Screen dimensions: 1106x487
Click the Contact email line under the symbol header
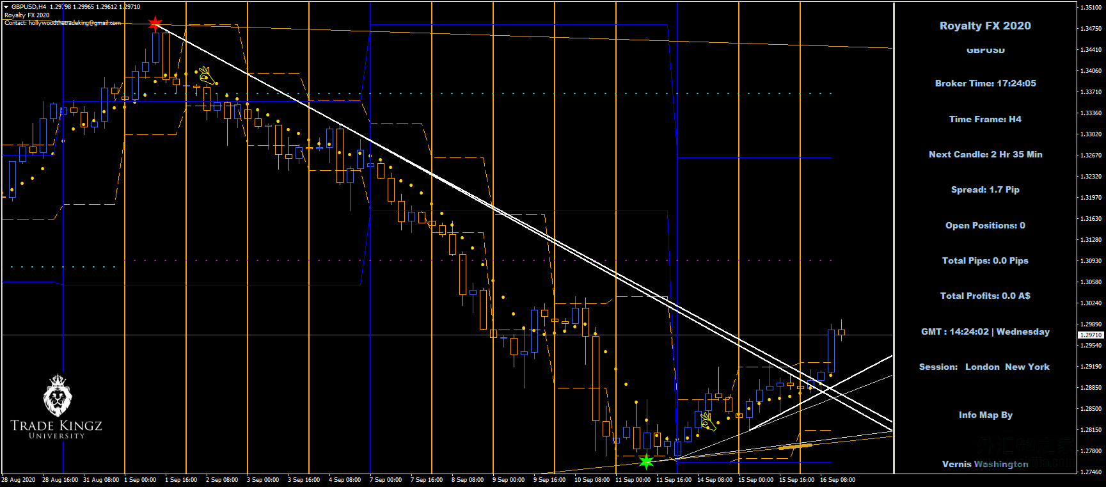click(63, 23)
